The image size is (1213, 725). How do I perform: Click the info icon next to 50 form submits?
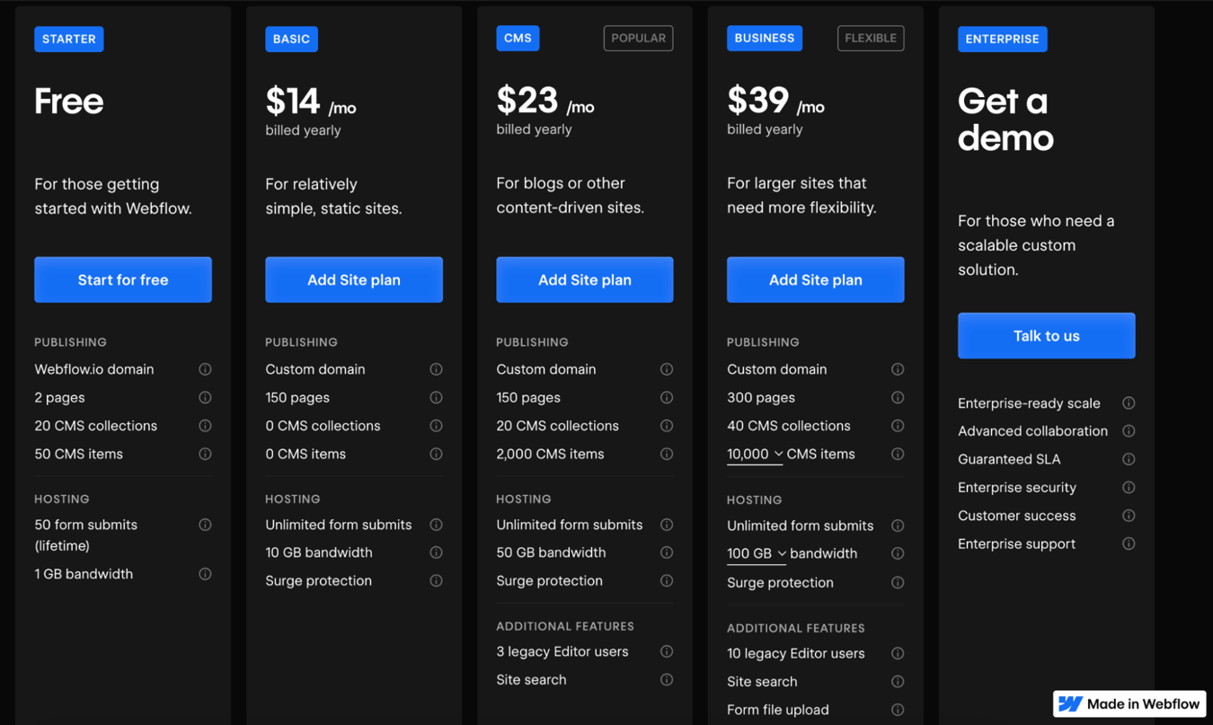205,525
